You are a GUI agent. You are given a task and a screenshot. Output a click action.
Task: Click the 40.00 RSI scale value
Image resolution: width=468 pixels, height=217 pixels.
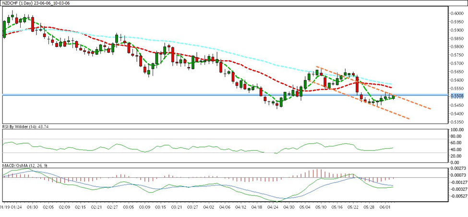click(456, 149)
